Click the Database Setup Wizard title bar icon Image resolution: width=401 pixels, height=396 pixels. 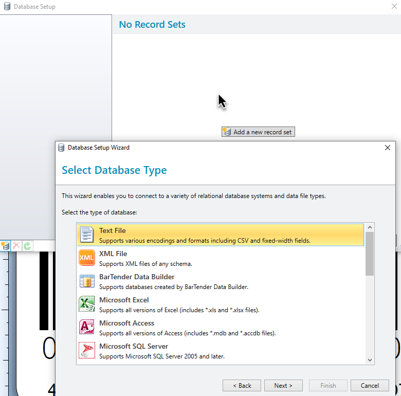pyautogui.click(x=61, y=148)
